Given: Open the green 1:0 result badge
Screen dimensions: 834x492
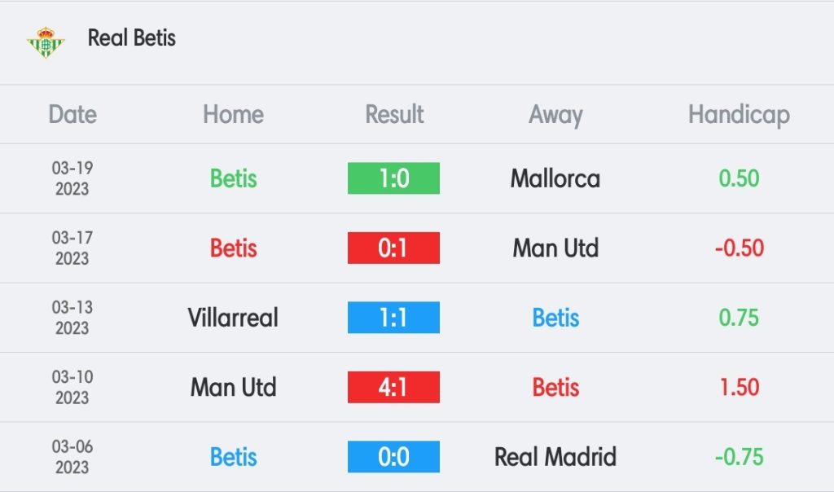Looking at the screenshot, I should (393, 178).
